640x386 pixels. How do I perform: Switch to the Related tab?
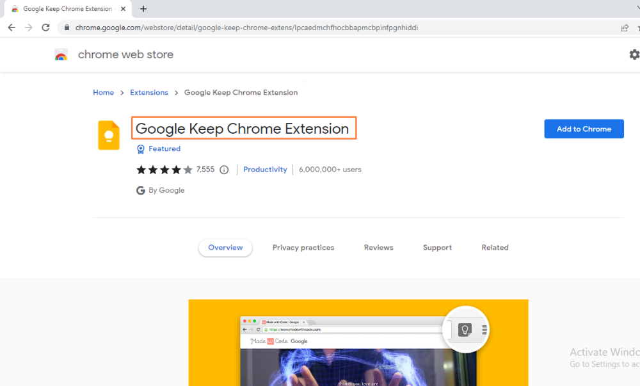495,248
